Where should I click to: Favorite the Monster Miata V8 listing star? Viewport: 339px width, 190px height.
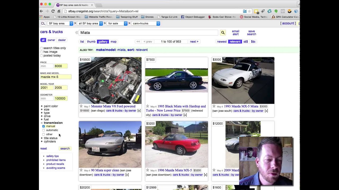pyautogui.click(x=81, y=106)
